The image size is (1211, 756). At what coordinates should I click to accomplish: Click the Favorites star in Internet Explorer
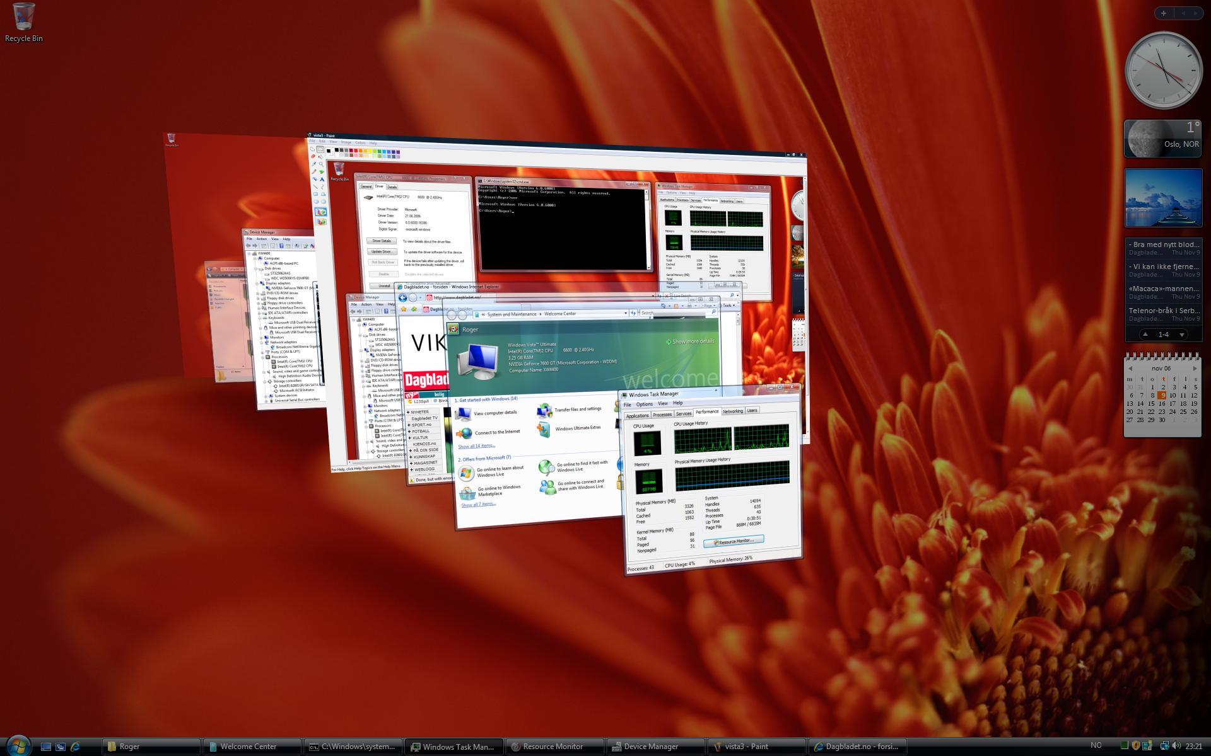coord(404,309)
